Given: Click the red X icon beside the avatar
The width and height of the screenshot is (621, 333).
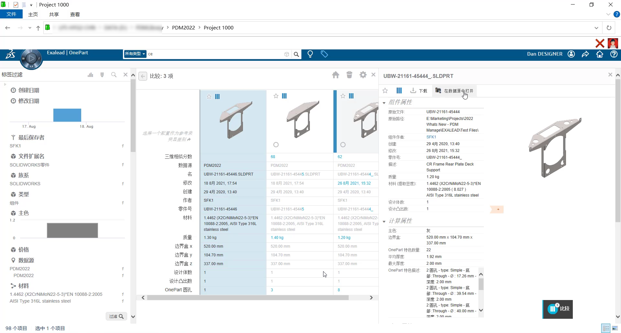Looking at the screenshot, I should click(600, 43).
